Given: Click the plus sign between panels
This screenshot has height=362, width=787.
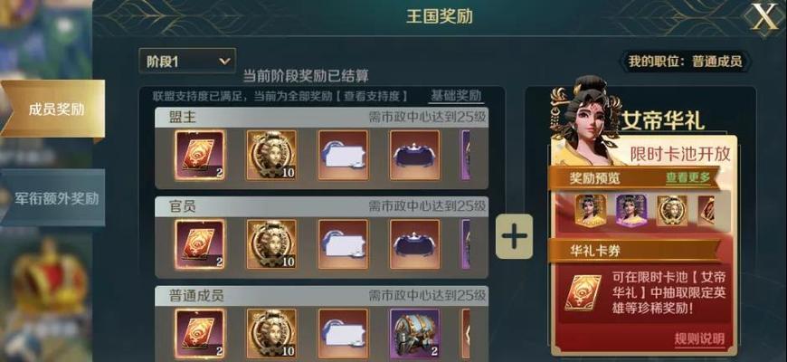Looking at the screenshot, I should click(x=515, y=236).
